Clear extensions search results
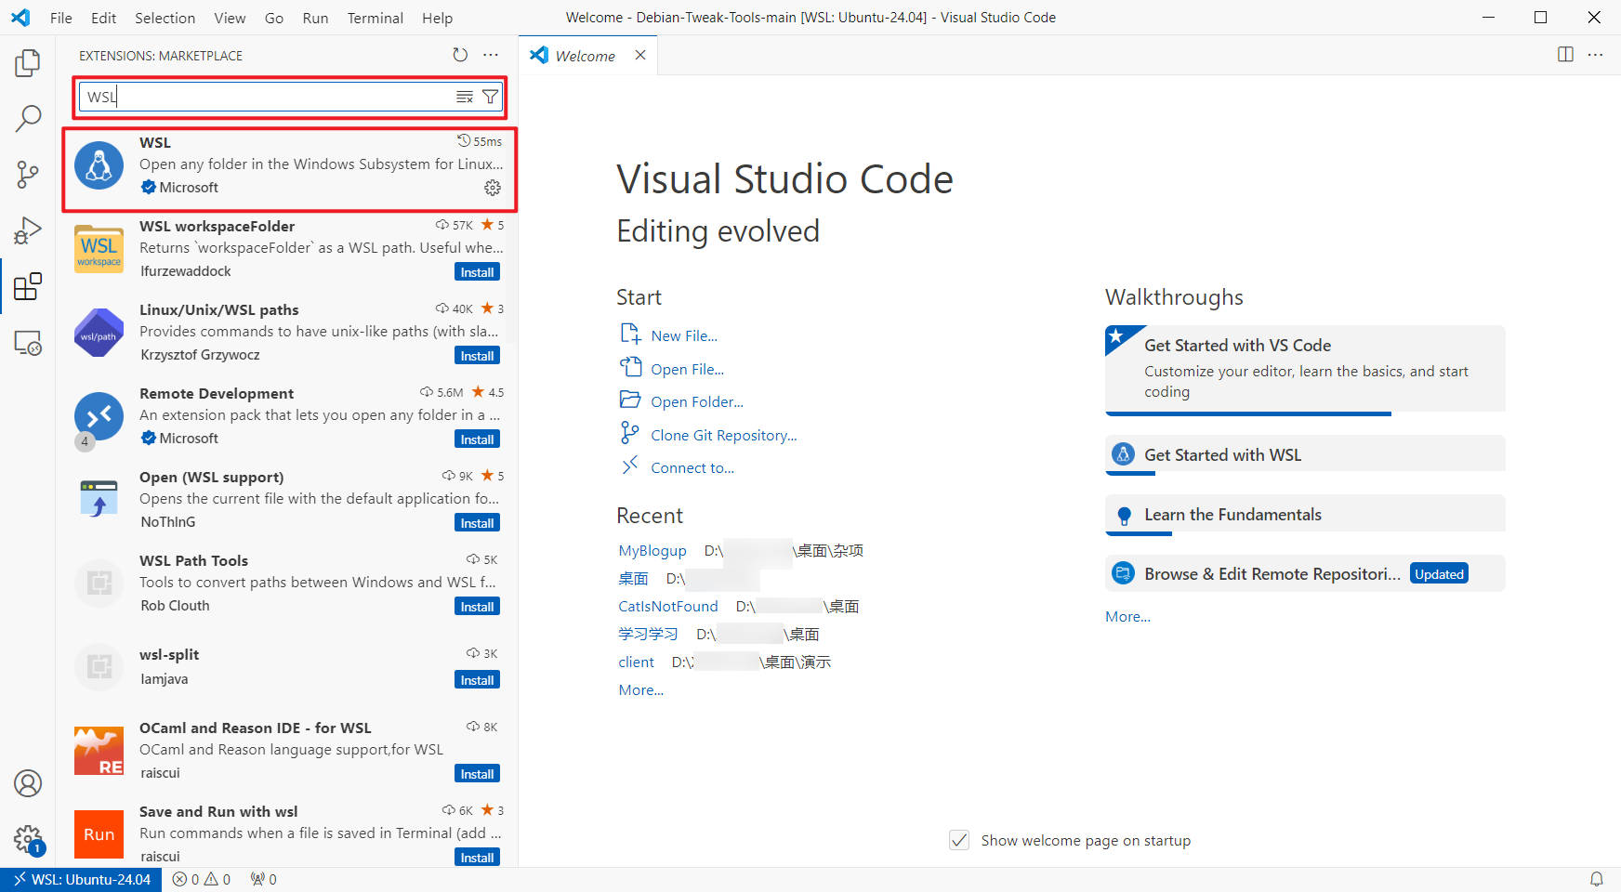Screen dimensions: 1621x892 (x=465, y=97)
